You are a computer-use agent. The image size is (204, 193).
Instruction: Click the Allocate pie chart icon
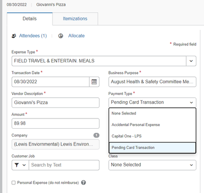[x=61, y=36]
